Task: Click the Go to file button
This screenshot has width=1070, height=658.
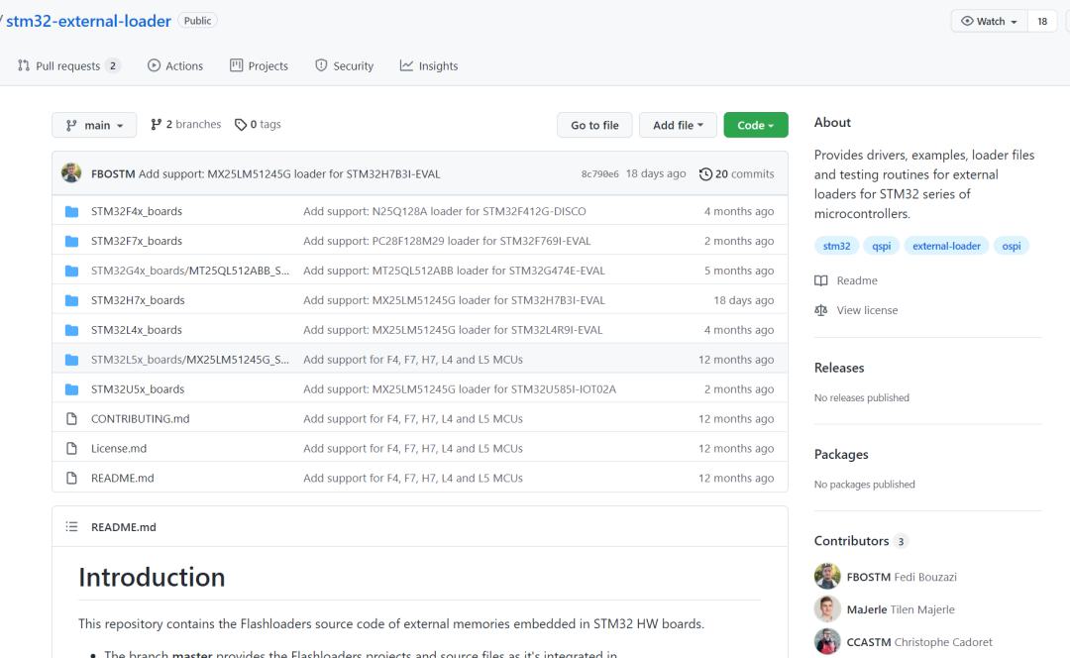Action: [x=594, y=125]
